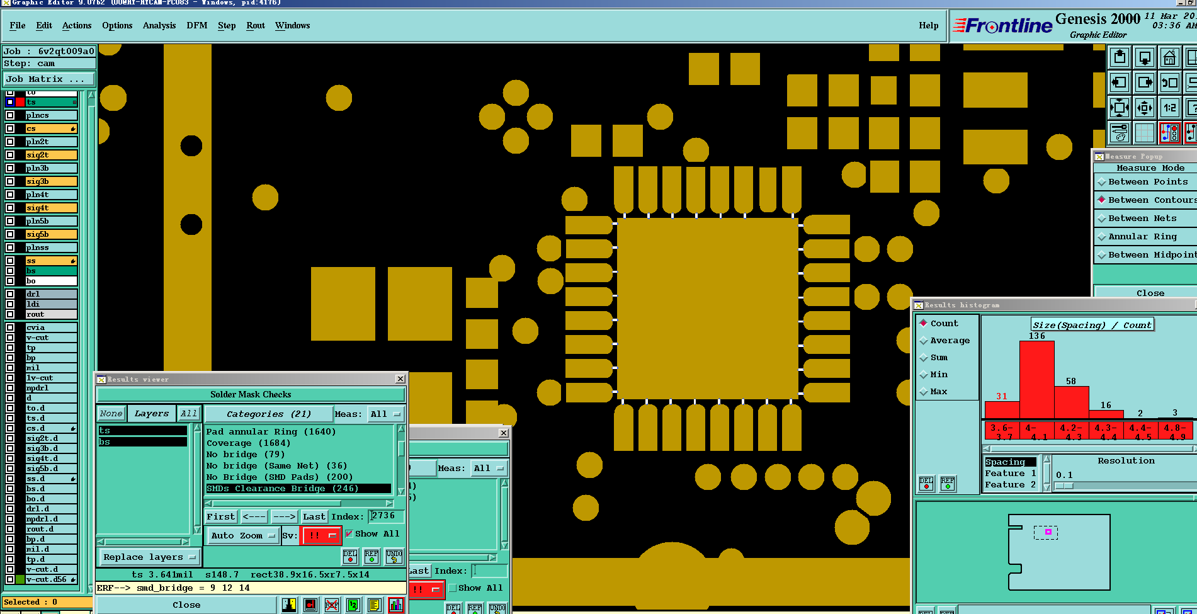The width and height of the screenshot is (1197, 614).
Task: Open the Job Matrix ... button
Action: pos(48,79)
